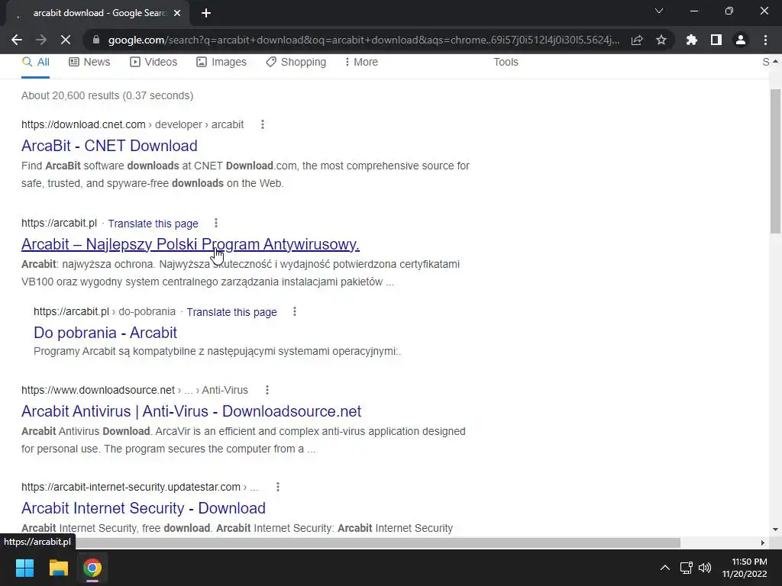Open the tab search chevron
This screenshot has height=586, width=782.
(659, 11)
